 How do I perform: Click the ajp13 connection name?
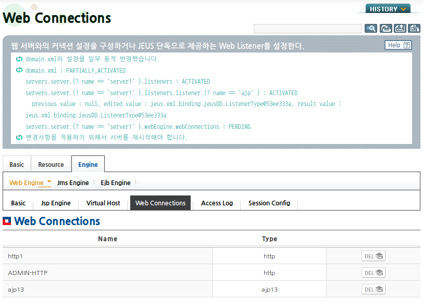tap(16, 290)
